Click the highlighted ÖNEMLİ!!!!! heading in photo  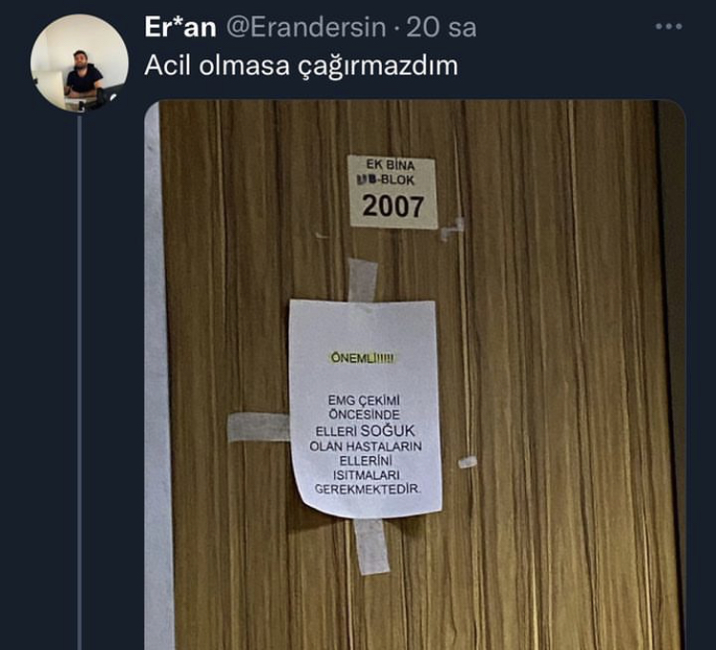click(x=363, y=358)
